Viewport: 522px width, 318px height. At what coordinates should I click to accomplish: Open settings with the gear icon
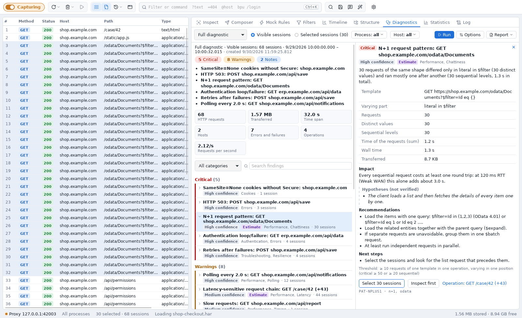[x=374, y=7]
